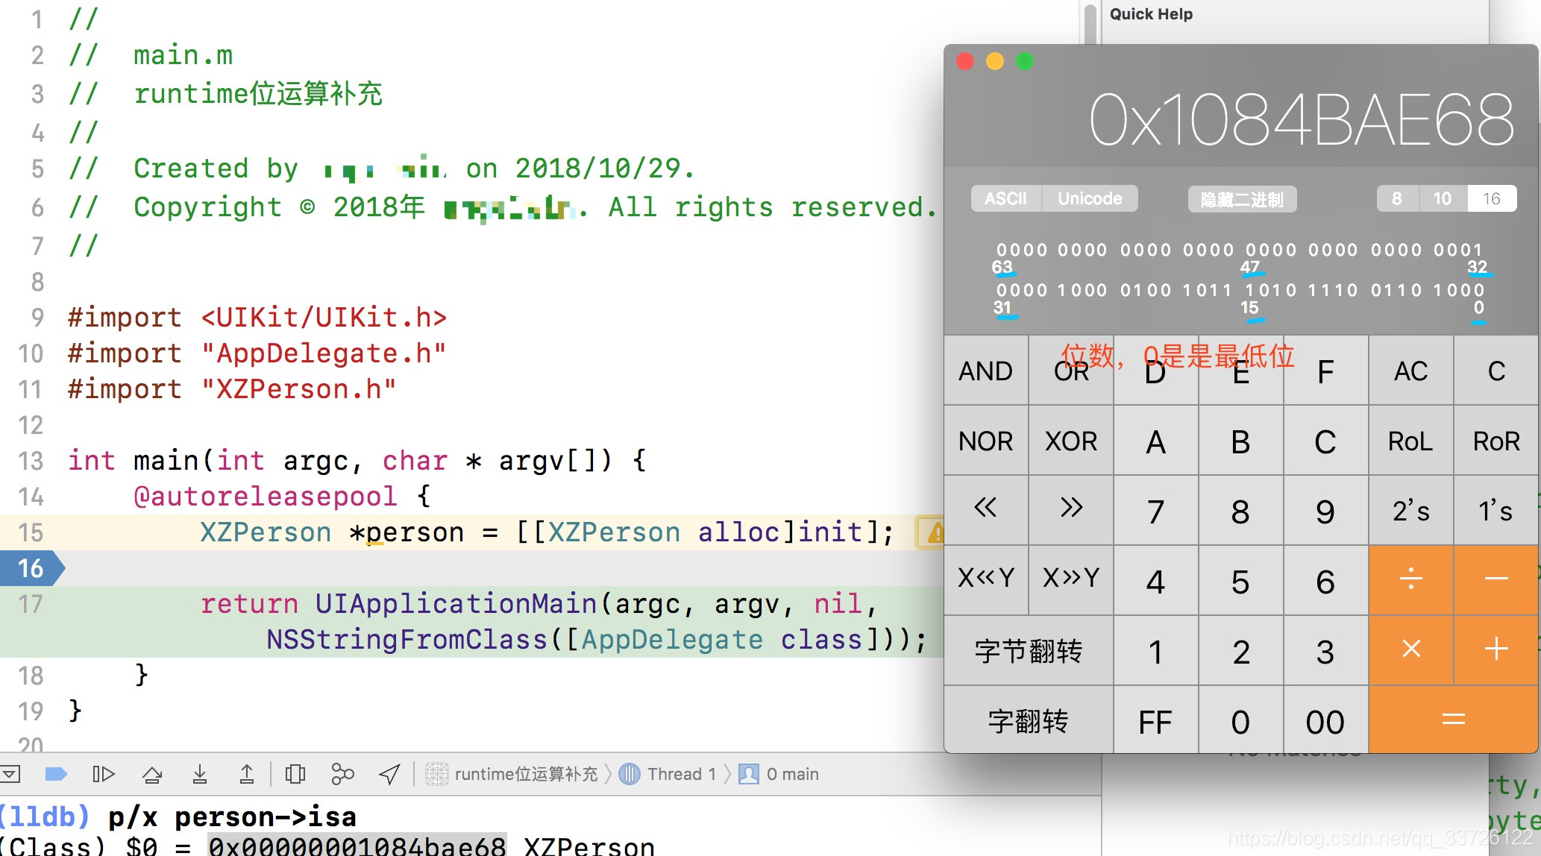Click hex digit F key
The width and height of the screenshot is (1541, 856).
tap(1325, 371)
